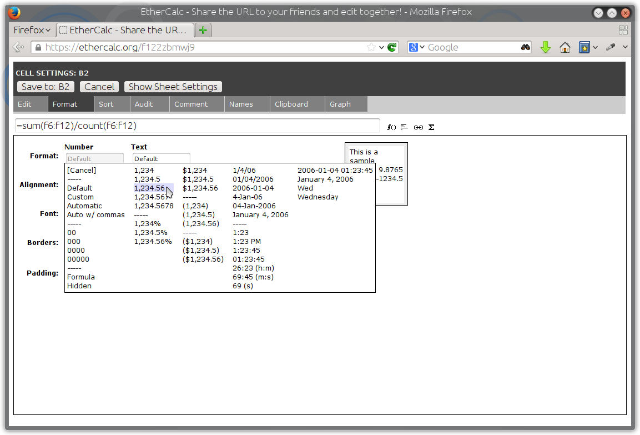
Task: Select the 1,234.56% percent format
Action: (153, 242)
